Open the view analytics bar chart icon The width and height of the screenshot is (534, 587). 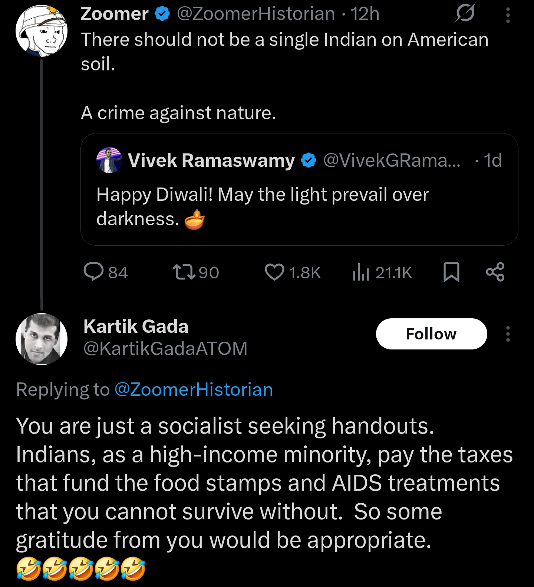(x=360, y=272)
